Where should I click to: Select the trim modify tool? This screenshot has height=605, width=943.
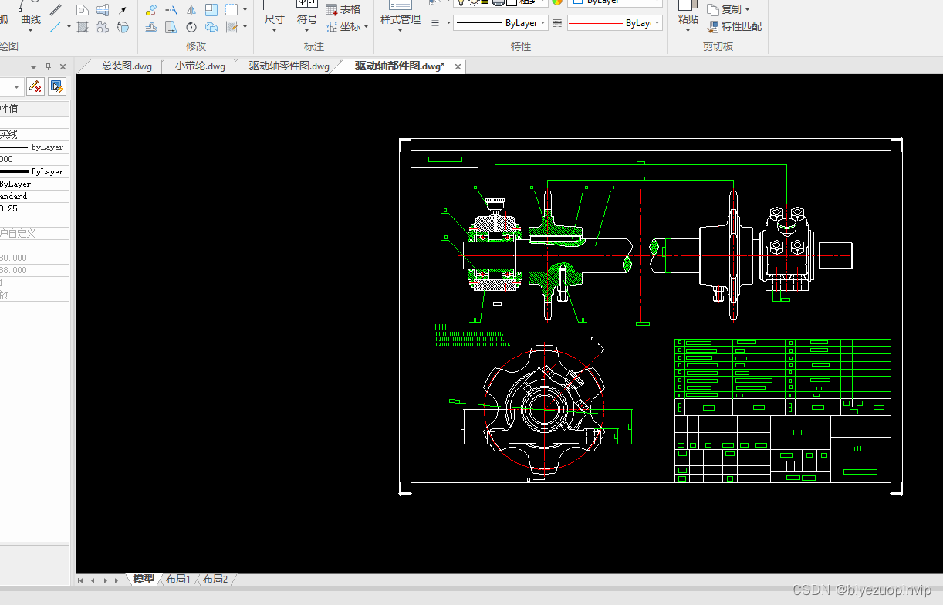coord(171,10)
